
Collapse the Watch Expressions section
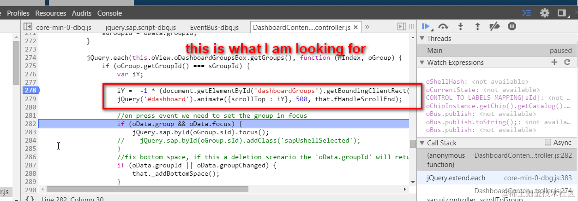pyautogui.click(x=422, y=63)
